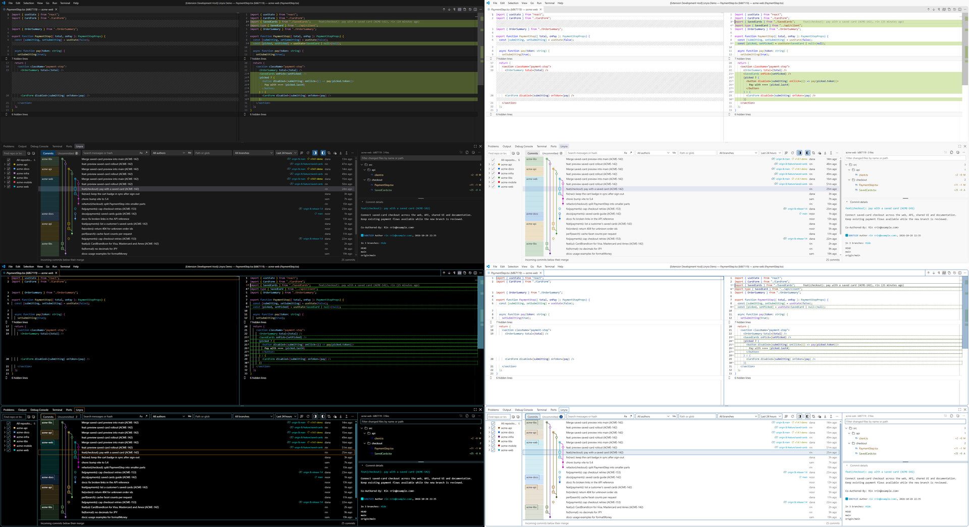Viewport: 969px width, 527px height.
Task: Uncheck acme-libs repository in bottom-right light window
Action: point(493,441)
